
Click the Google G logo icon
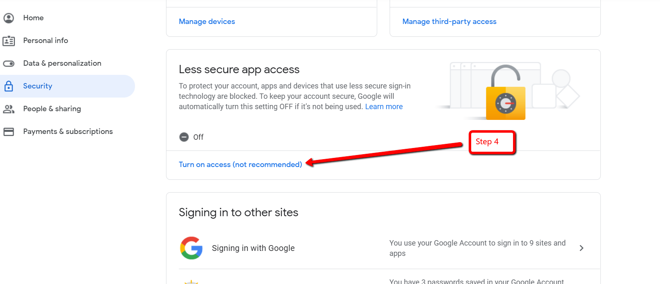tap(191, 248)
